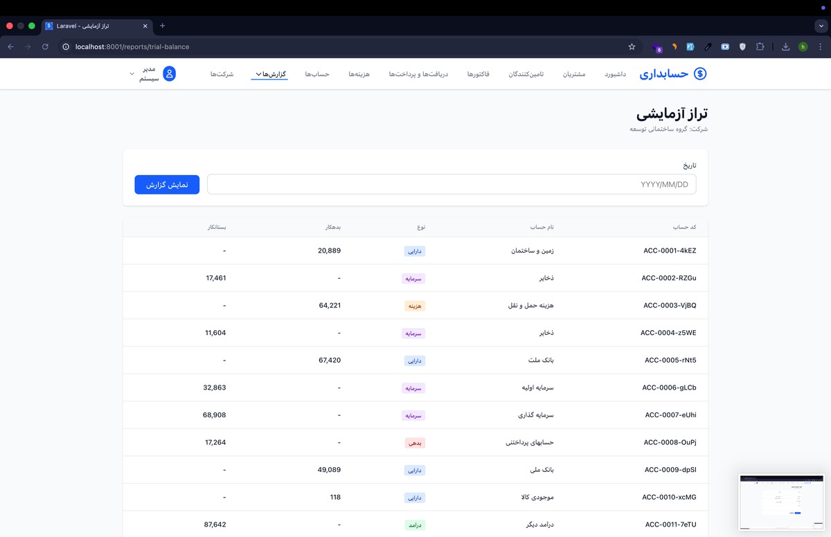Click the حسابداری dollar logo icon
The height and width of the screenshot is (537, 831).
700,74
